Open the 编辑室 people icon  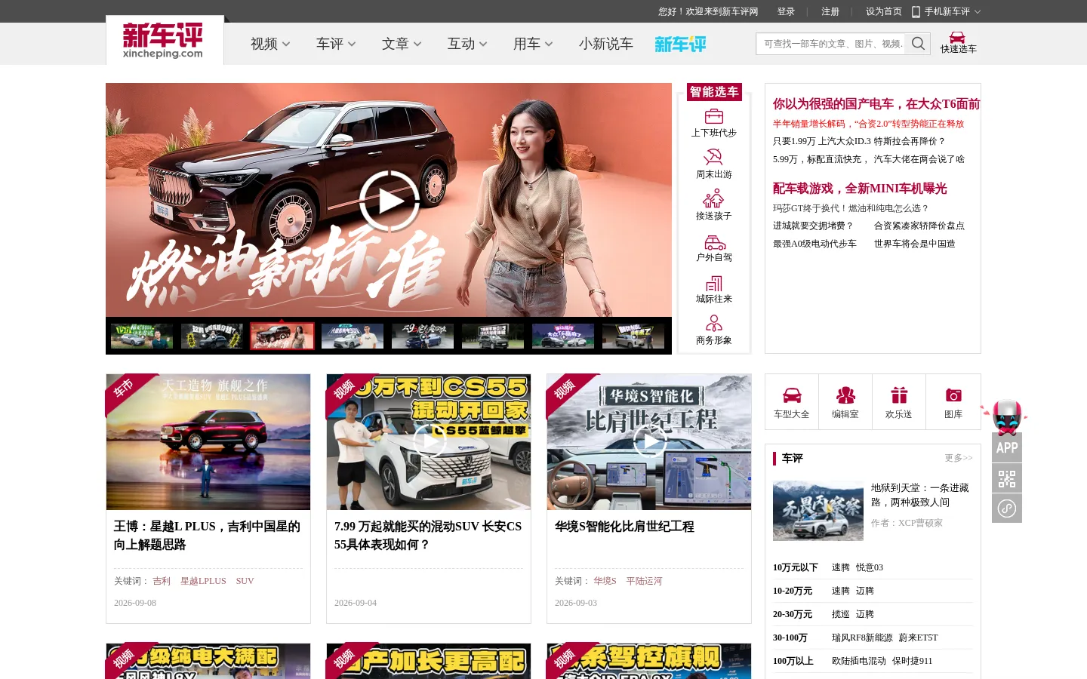coord(845,395)
